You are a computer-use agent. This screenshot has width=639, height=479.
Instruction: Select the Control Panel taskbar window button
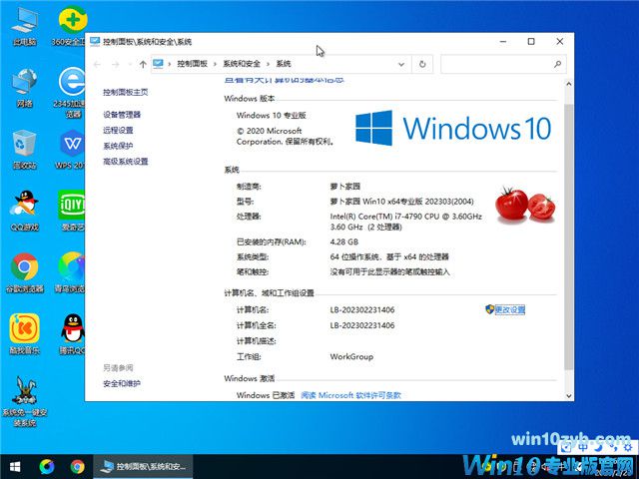pos(143,467)
